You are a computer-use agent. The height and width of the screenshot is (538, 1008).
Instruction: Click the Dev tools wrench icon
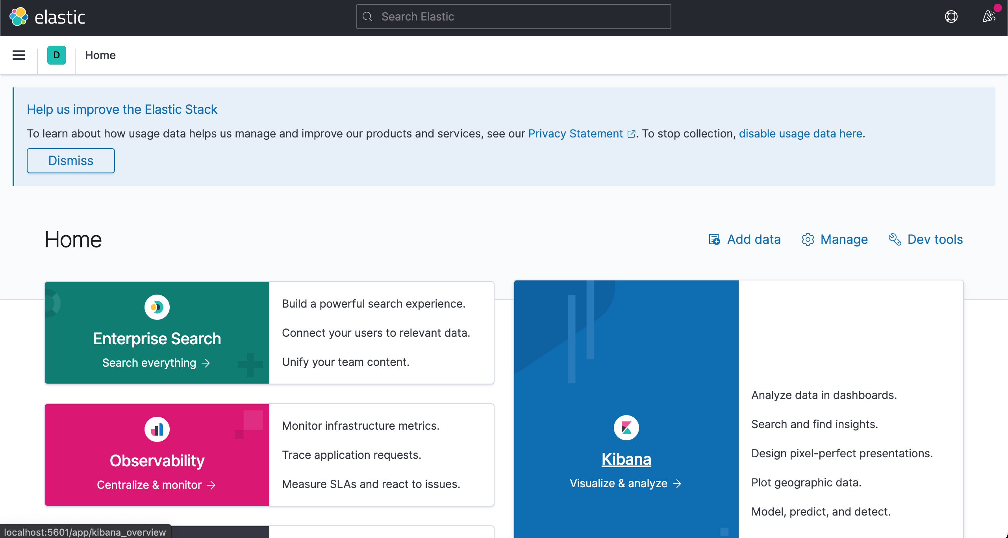(895, 239)
